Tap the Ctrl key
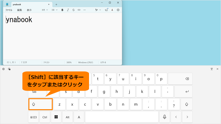The width and height of the screenshot is (221, 124). coord(45,117)
